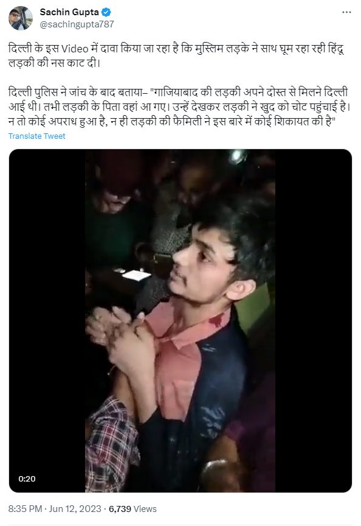Open the 8:35 PM timestamp link
The width and height of the screenshot is (361, 526).
pos(25,509)
